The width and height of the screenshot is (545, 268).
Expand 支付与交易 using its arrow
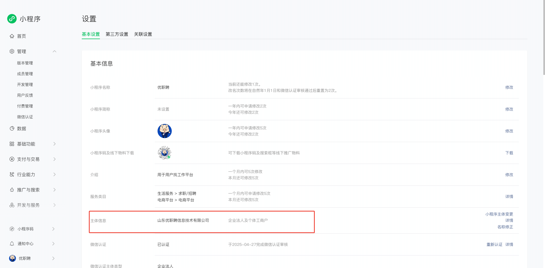(x=54, y=159)
